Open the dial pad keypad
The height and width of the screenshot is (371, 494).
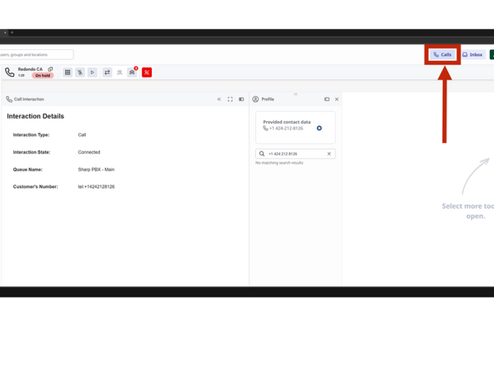[68, 73]
